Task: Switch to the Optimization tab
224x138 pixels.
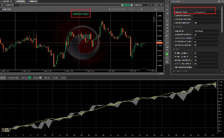Action: pyautogui.click(x=33, y=1)
